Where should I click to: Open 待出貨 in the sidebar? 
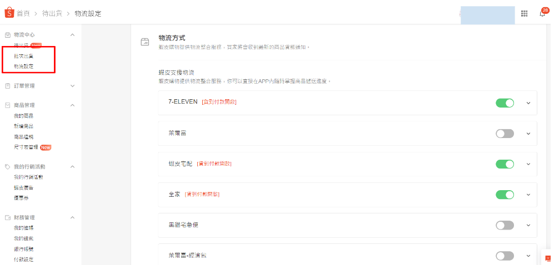click(x=21, y=45)
